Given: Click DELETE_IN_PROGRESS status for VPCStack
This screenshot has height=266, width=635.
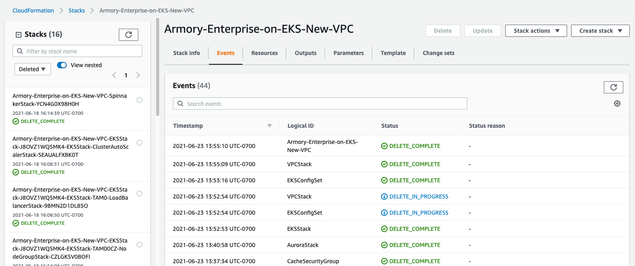Looking at the screenshot, I should 419,196.
